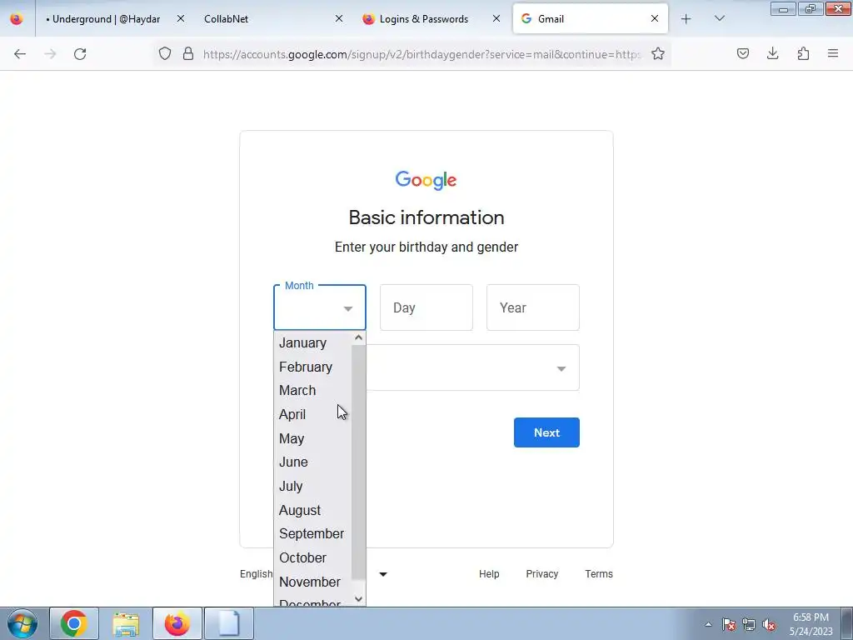
Task: Collapse the Month dropdown
Action: (x=320, y=307)
